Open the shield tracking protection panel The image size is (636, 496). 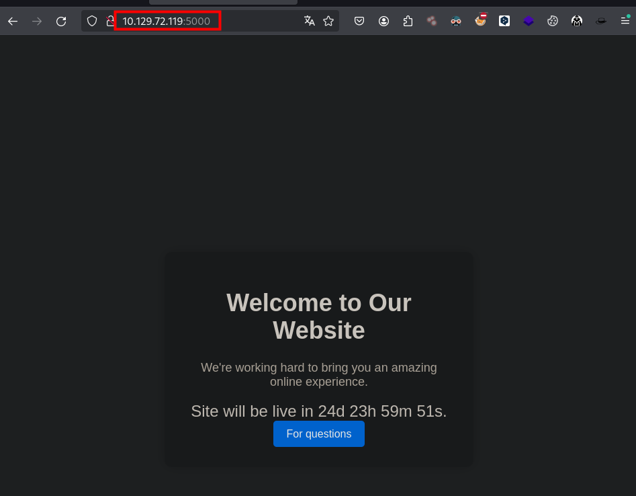[92, 21]
